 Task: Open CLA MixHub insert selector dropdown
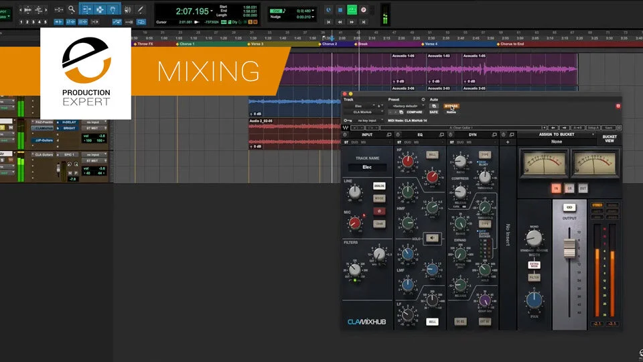[x=363, y=112]
